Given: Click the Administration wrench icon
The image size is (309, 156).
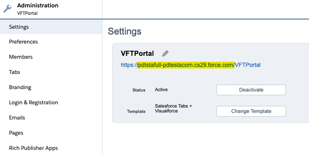Looking at the screenshot, I should (7, 9).
